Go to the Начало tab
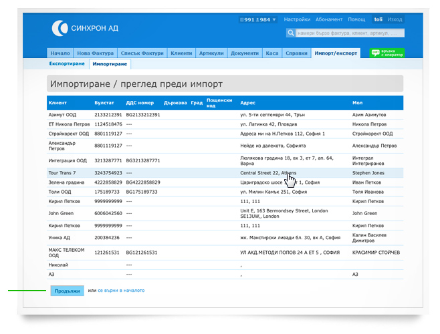 pyautogui.click(x=60, y=53)
